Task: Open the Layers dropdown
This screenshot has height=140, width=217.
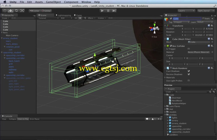Action: [186, 11]
